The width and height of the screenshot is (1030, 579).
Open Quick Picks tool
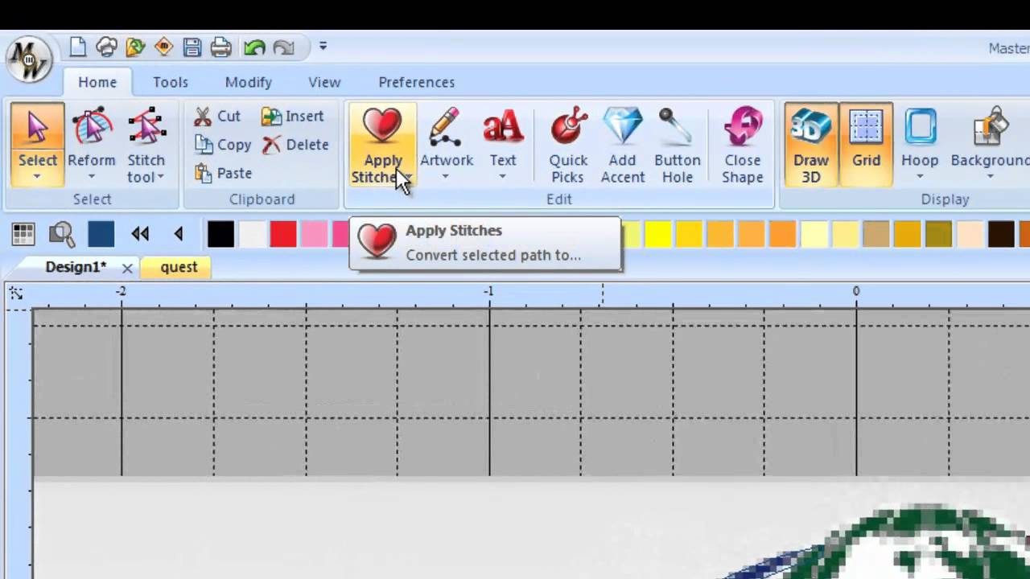pyautogui.click(x=568, y=145)
